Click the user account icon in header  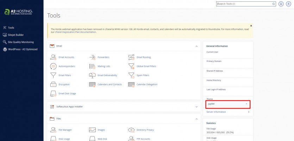point(288,4)
